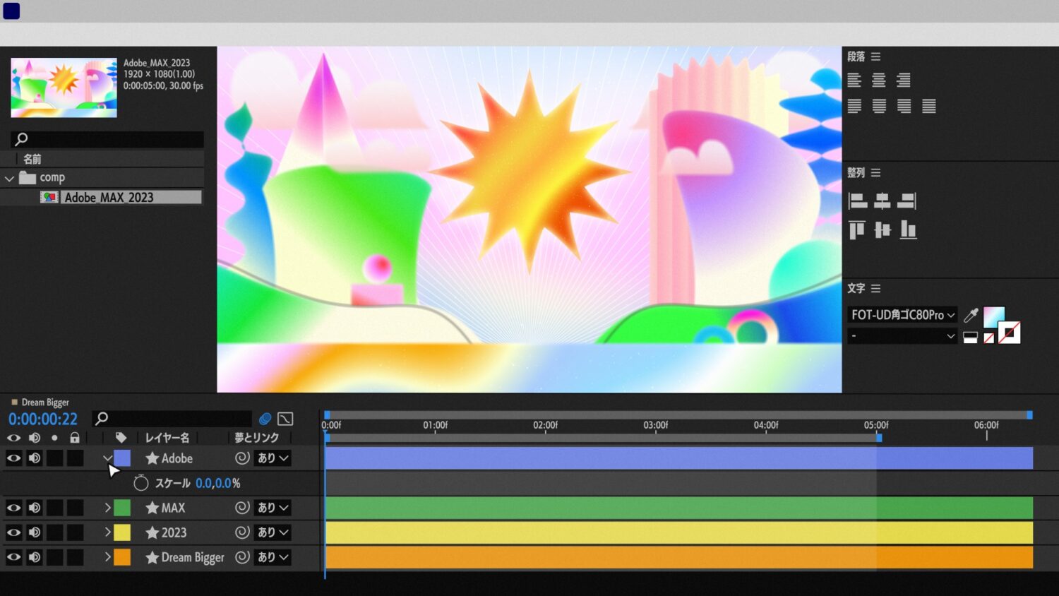1059x596 pixels.
Task: Justify paragraph with last line right
Action: [x=904, y=106]
